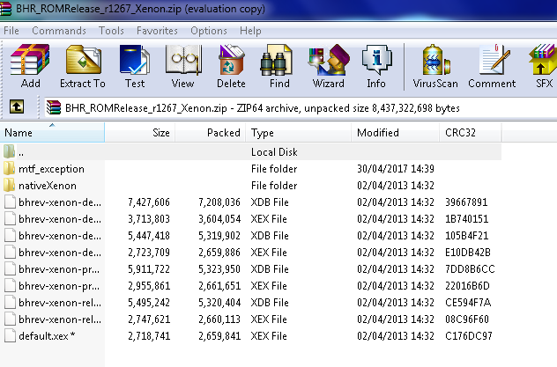Select the nativeXenon folder name
Image resolution: width=557 pixels, height=367 pixels.
48,186
